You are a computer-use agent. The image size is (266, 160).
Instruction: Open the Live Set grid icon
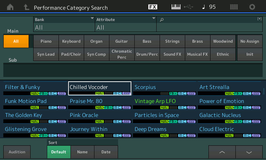pyautogui.click(x=234, y=7)
